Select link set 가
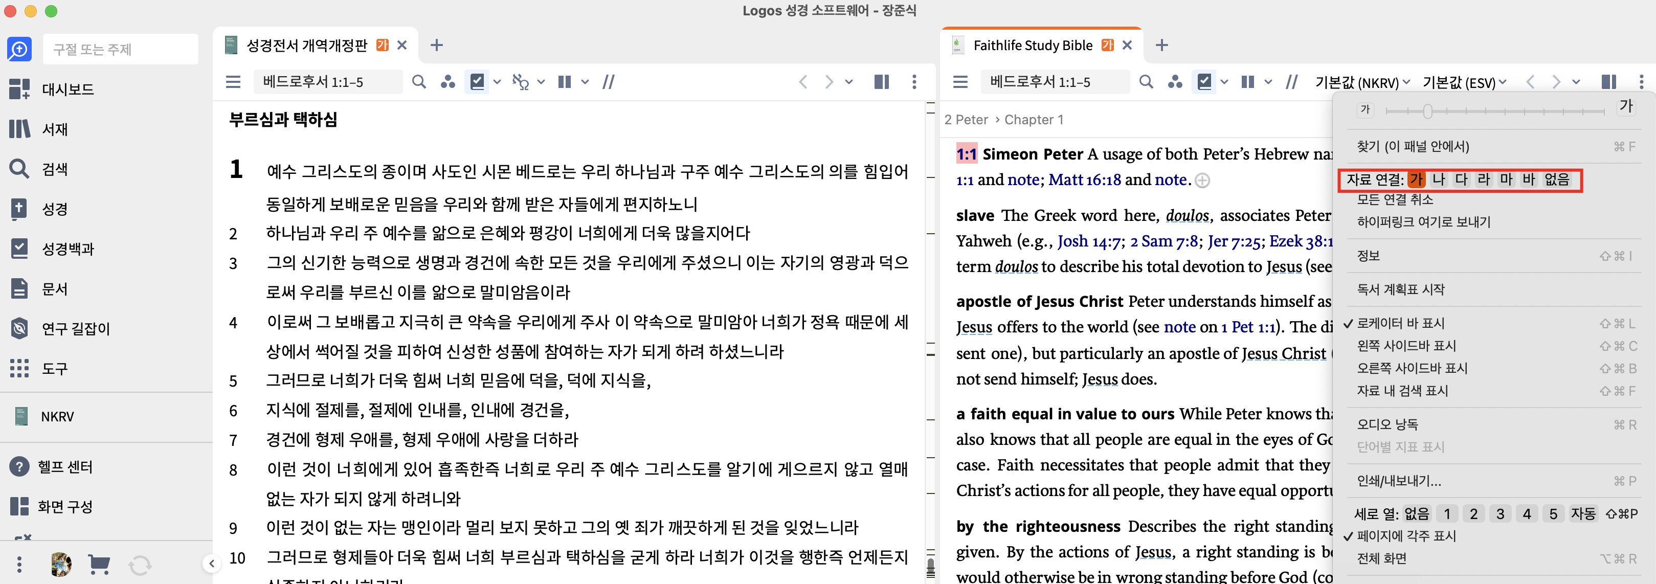 coord(1416,179)
